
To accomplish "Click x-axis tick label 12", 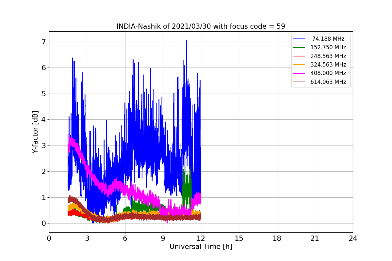I will (201, 238).
